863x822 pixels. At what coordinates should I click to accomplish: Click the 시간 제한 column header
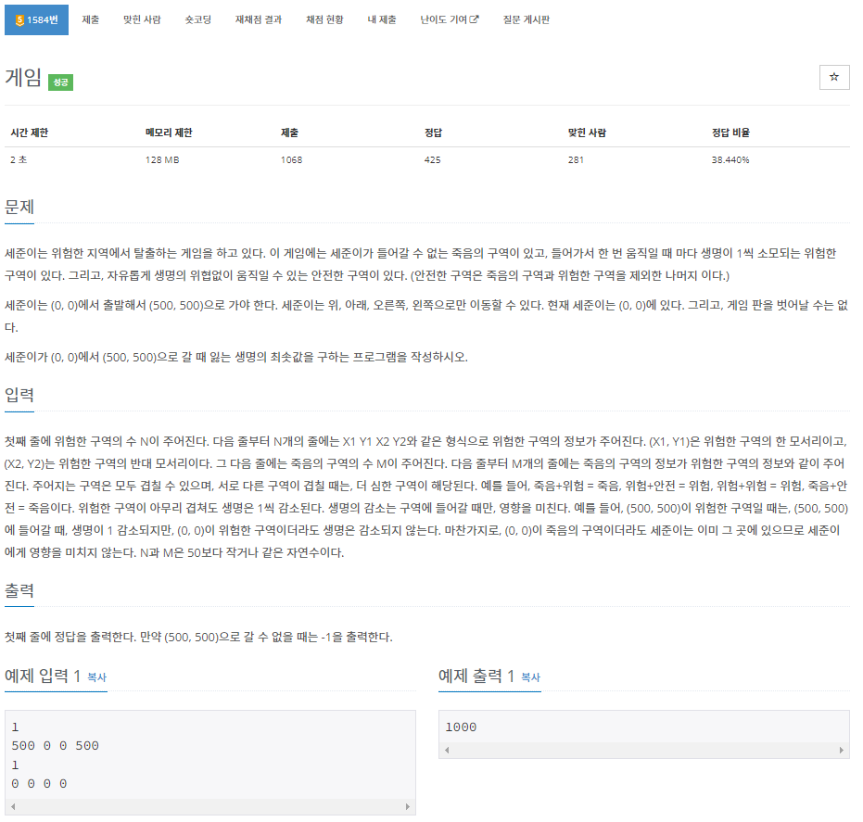coord(30,133)
